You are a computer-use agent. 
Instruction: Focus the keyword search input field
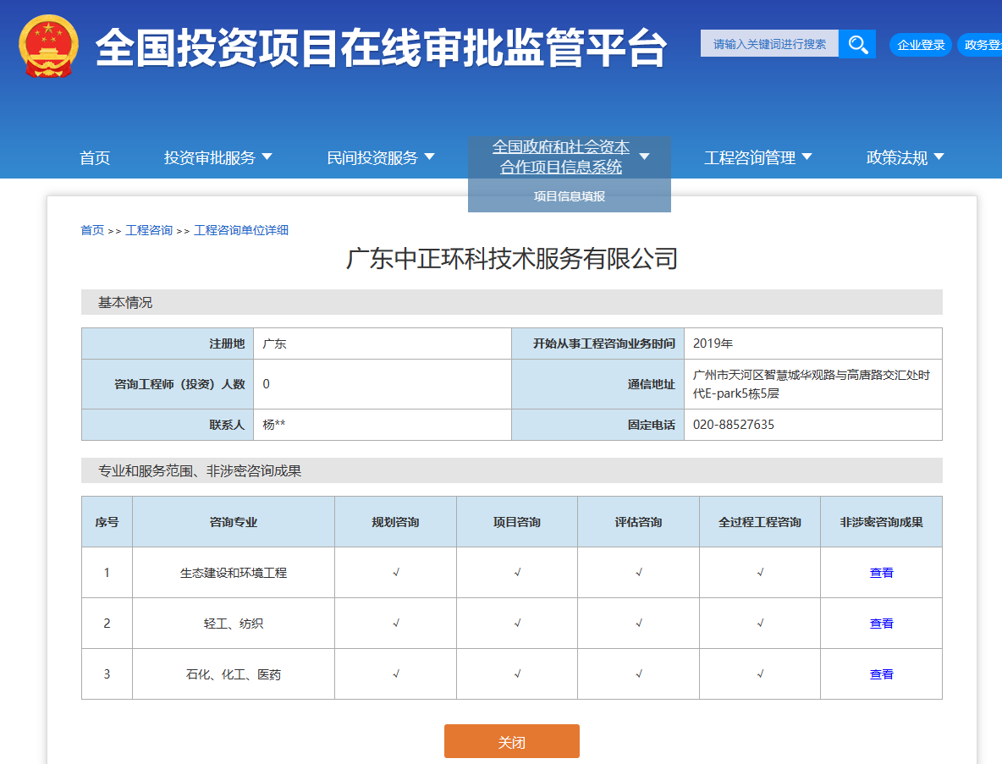pos(769,44)
